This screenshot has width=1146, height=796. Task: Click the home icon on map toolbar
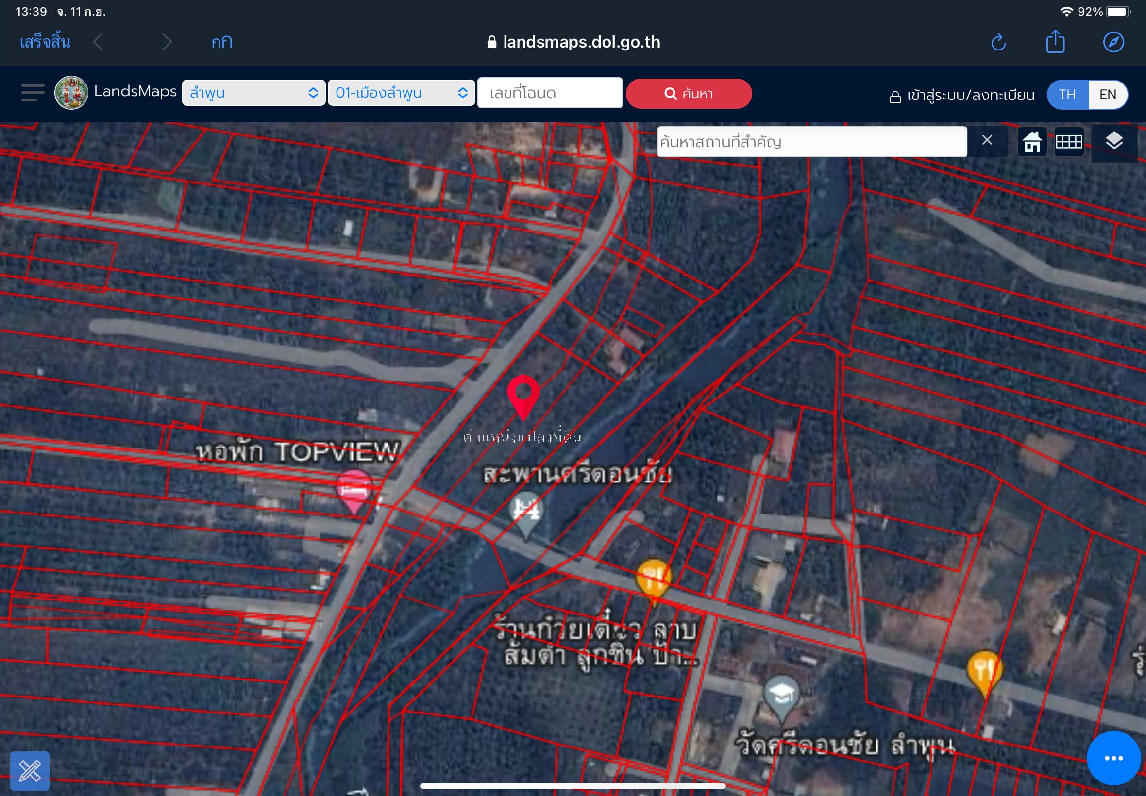1032,142
